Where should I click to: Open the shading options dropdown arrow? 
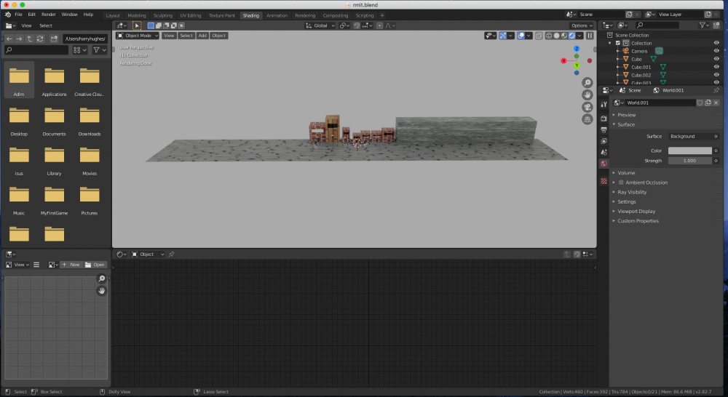pos(579,36)
